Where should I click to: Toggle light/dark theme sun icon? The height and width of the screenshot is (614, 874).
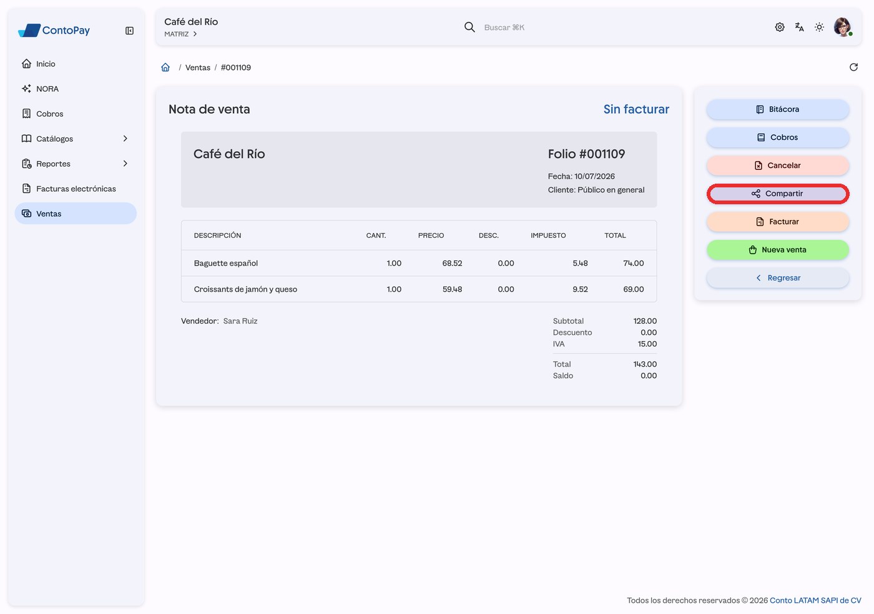click(x=820, y=27)
